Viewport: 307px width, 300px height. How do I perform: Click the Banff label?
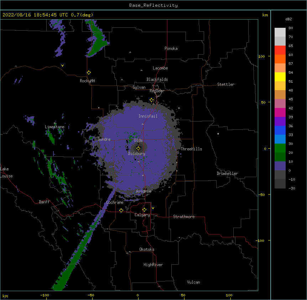pos(44,202)
